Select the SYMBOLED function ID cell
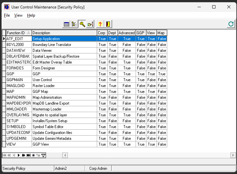 pyautogui.click(x=19, y=127)
